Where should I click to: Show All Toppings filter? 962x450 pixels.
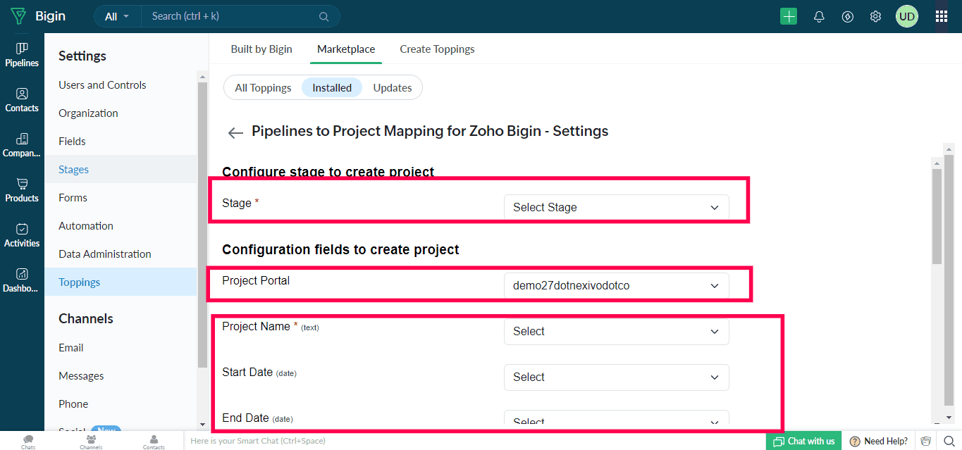coord(263,87)
